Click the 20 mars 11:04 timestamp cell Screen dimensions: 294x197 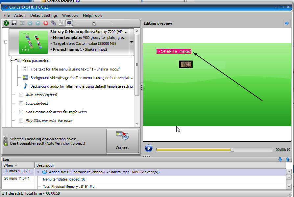(x=18, y=179)
